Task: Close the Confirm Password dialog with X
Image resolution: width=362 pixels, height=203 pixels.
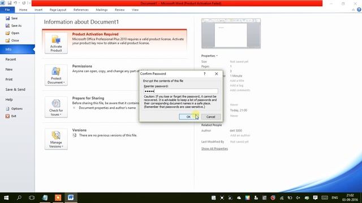Action: (216, 74)
